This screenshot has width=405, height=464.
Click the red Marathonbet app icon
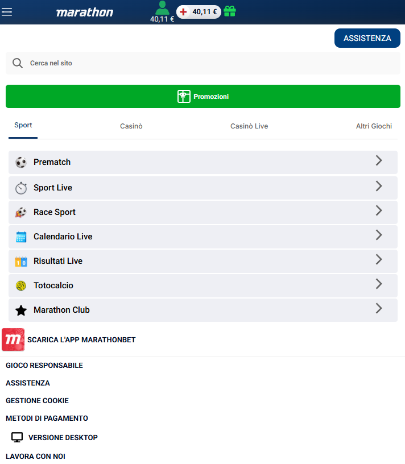(x=13, y=339)
